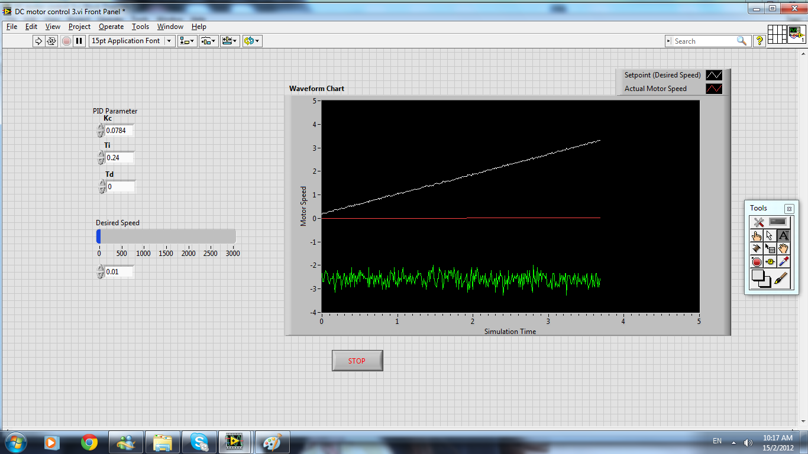Image resolution: width=808 pixels, height=454 pixels.
Task: Click the Motor Speed axis label
Action: (x=303, y=206)
